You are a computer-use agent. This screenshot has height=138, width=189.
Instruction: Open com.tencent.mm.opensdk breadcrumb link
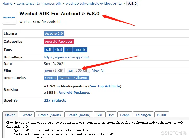click(39, 3)
